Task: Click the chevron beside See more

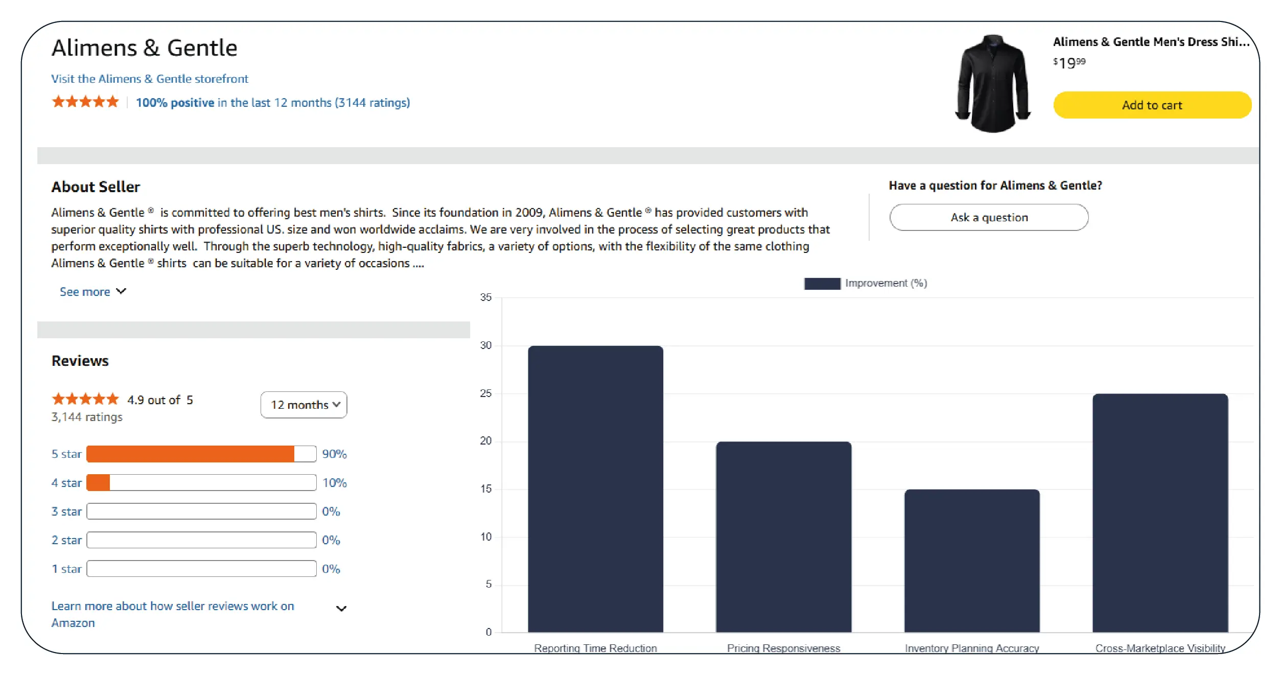Action: (x=121, y=291)
